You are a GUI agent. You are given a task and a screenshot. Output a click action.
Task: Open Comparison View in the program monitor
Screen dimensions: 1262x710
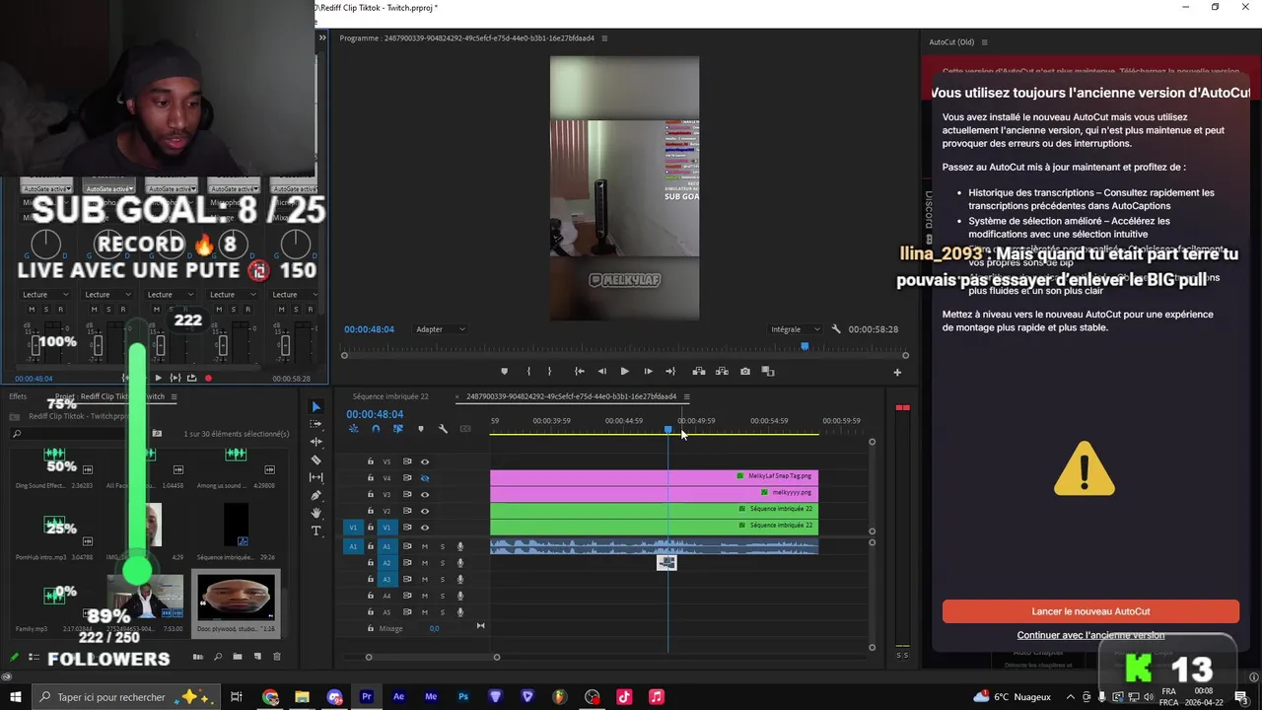(x=768, y=372)
